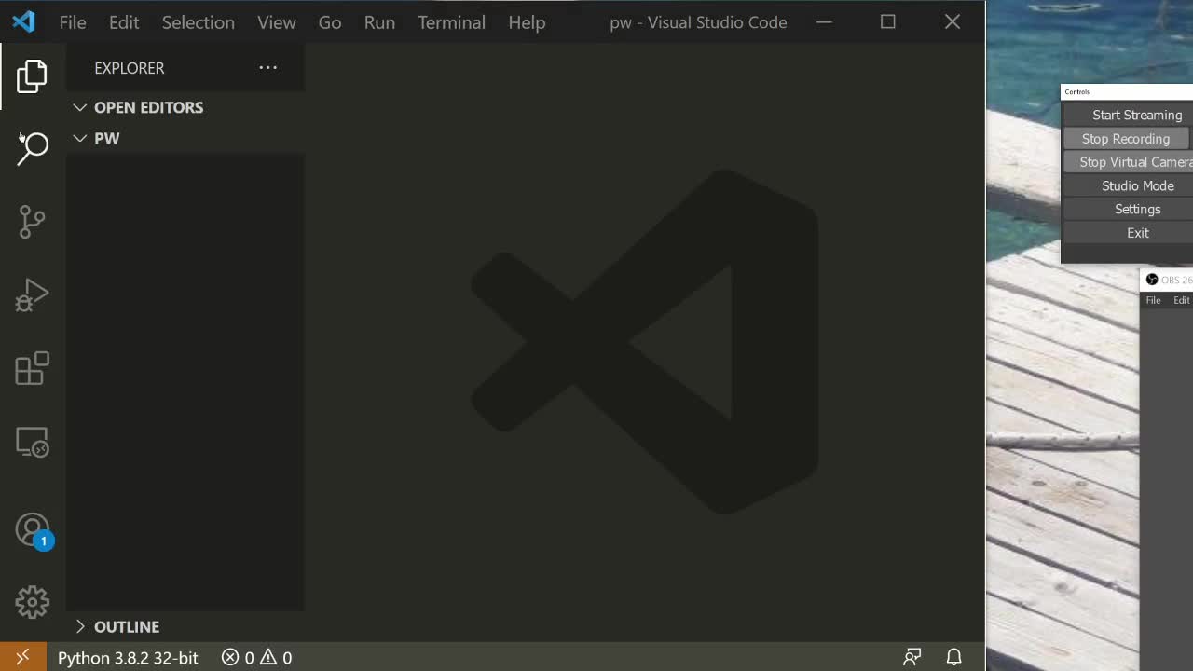Open the VS Code Edit menu
The width and height of the screenshot is (1193, 671).
click(x=123, y=22)
